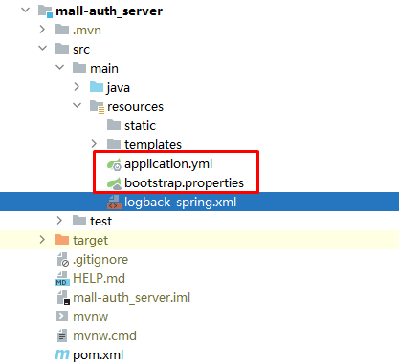This screenshot has width=399, height=364.
Task: Open the logback-spring.xml file
Action: click(180, 203)
